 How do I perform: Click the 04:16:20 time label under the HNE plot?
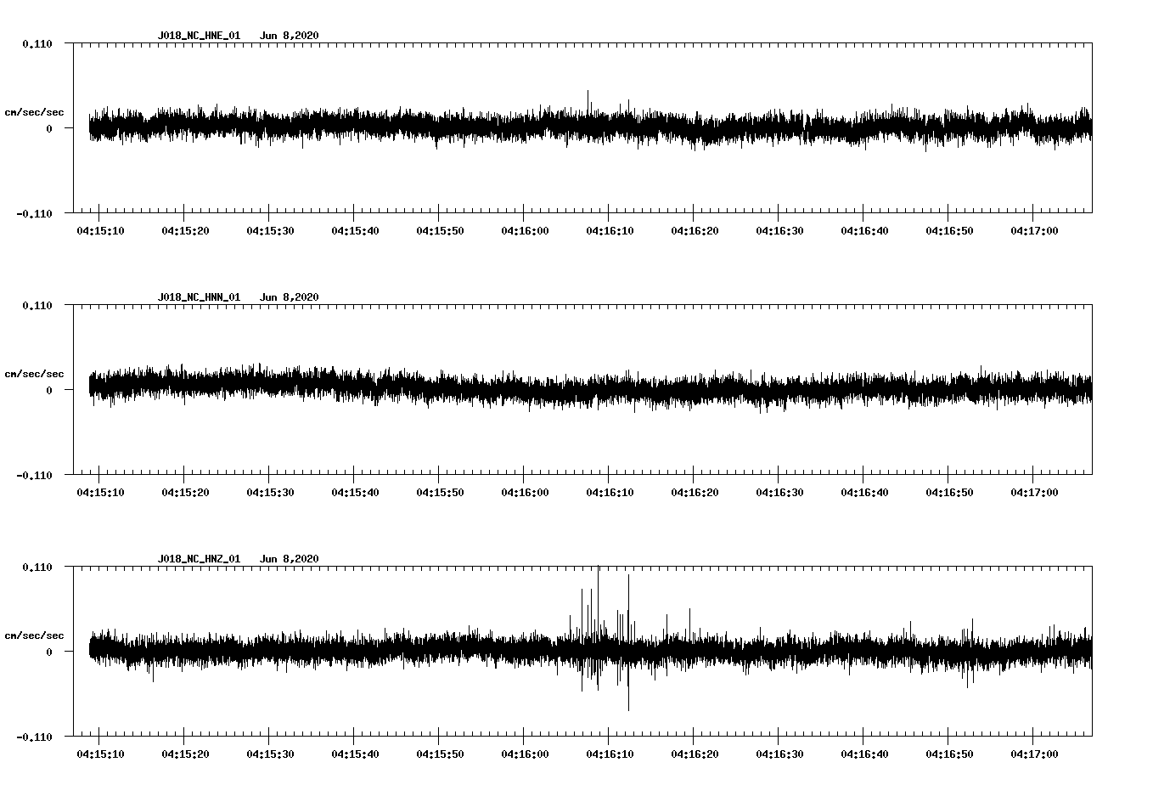[695, 231]
